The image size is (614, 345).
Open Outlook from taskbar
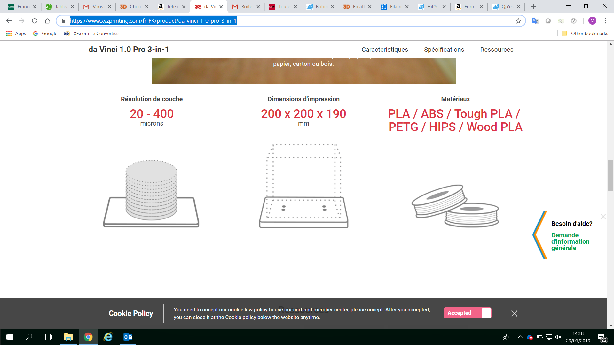(128, 337)
